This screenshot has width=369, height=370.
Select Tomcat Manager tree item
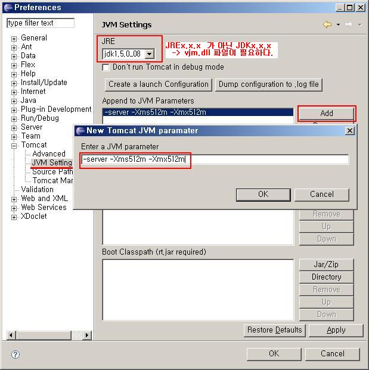click(x=52, y=180)
